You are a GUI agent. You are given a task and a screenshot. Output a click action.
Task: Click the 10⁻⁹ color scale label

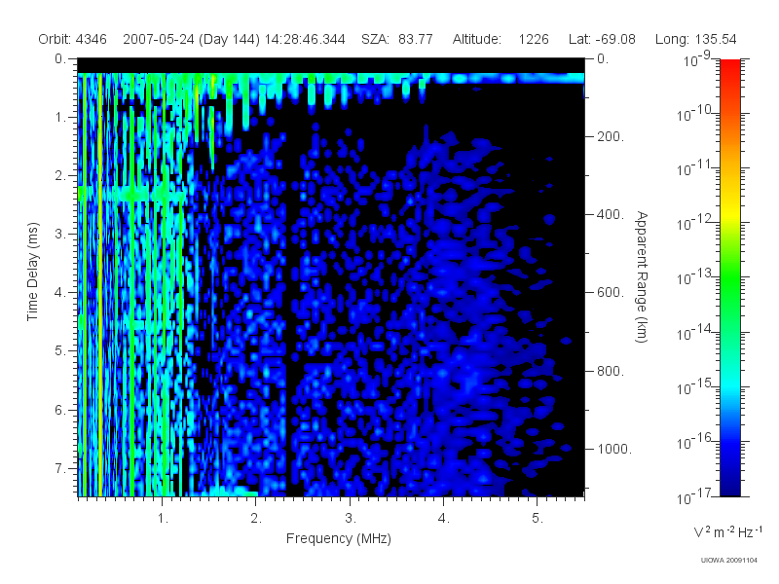(697, 59)
